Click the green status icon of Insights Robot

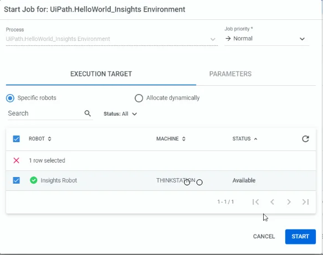[x=34, y=180]
